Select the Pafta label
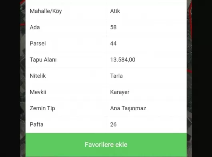Image resolution: width=212 pixels, height=157 pixels. (36, 125)
